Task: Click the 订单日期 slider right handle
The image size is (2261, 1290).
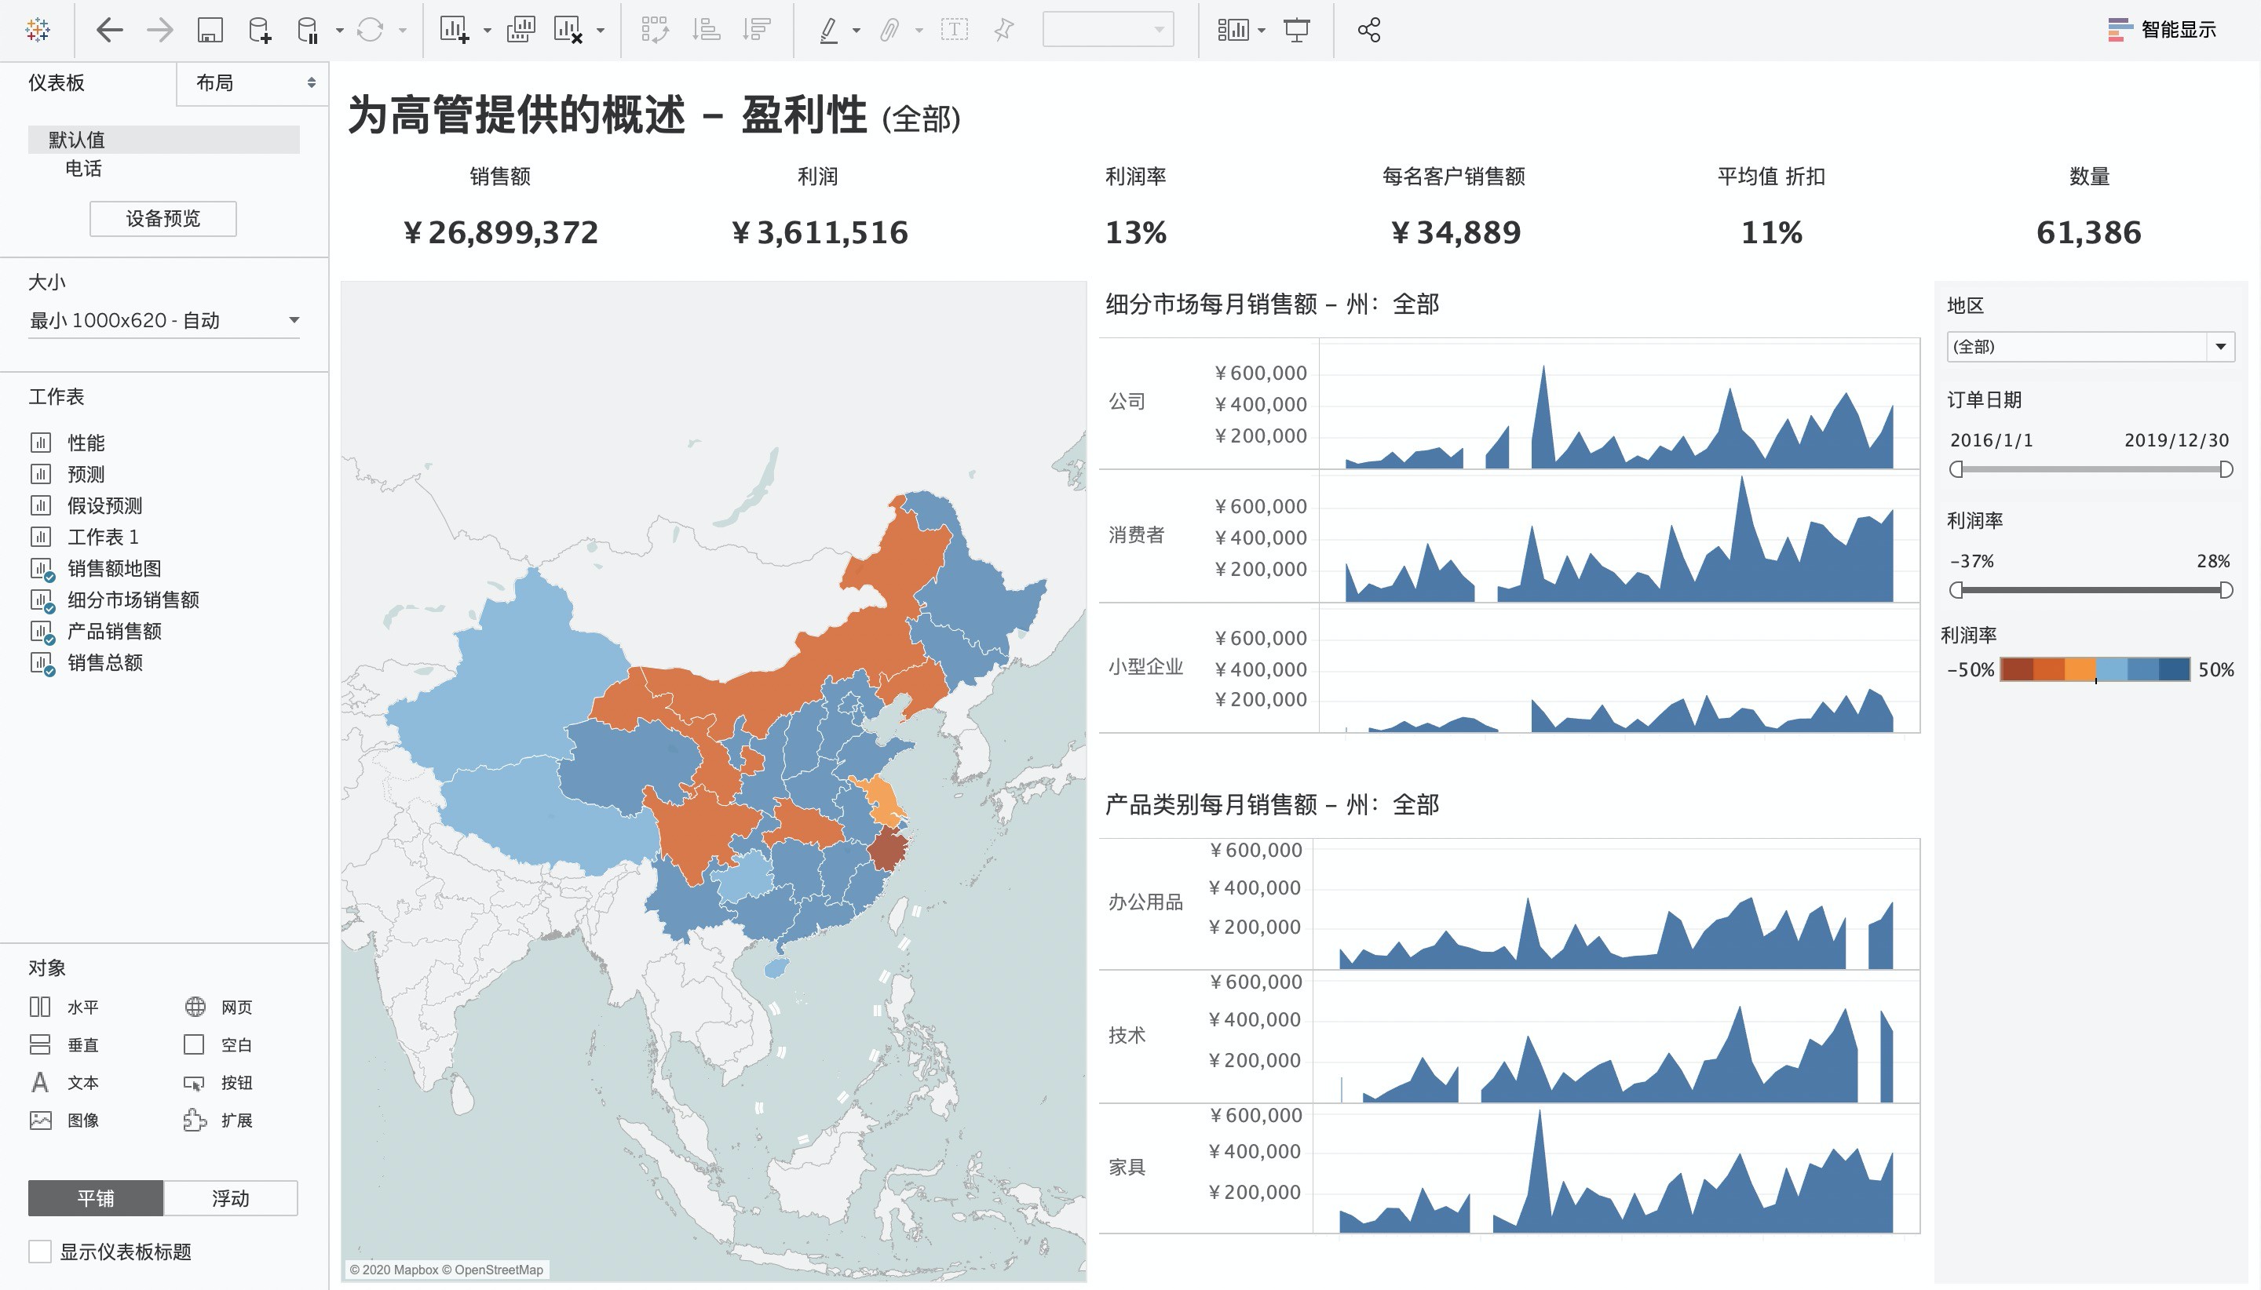Action: point(2226,469)
